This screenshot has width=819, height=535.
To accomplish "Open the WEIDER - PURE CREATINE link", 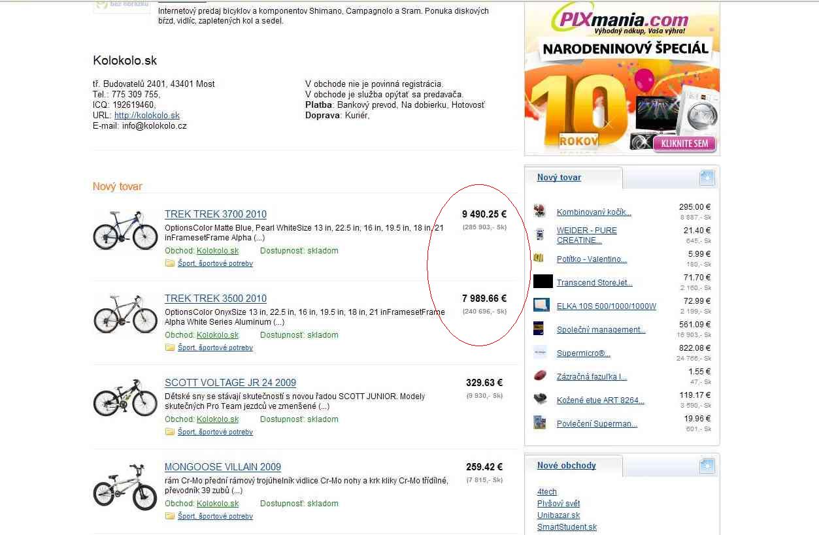I will [x=587, y=235].
